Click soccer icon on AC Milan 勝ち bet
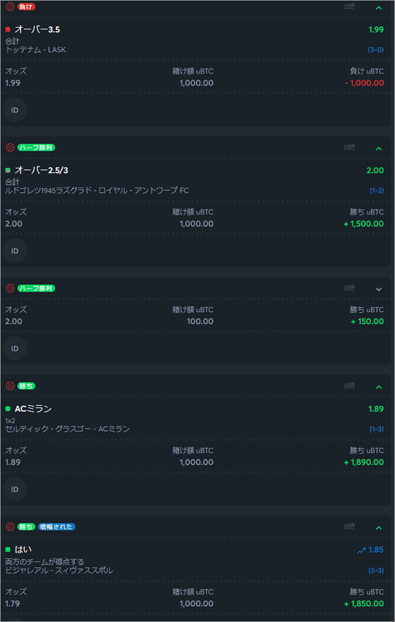 pos(10,386)
